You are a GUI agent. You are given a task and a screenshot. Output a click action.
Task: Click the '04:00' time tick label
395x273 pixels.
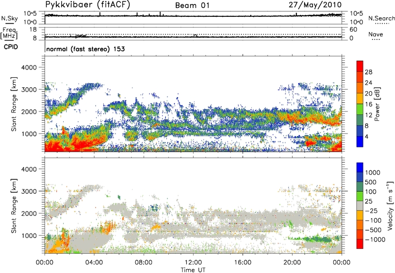[x=94, y=263]
